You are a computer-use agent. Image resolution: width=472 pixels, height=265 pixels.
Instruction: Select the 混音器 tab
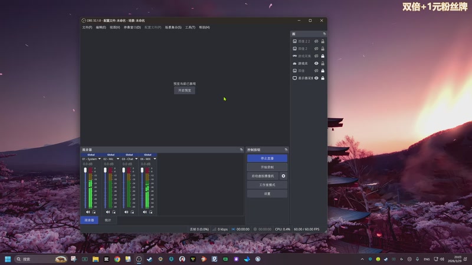pyautogui.click(x=89, y=220)
